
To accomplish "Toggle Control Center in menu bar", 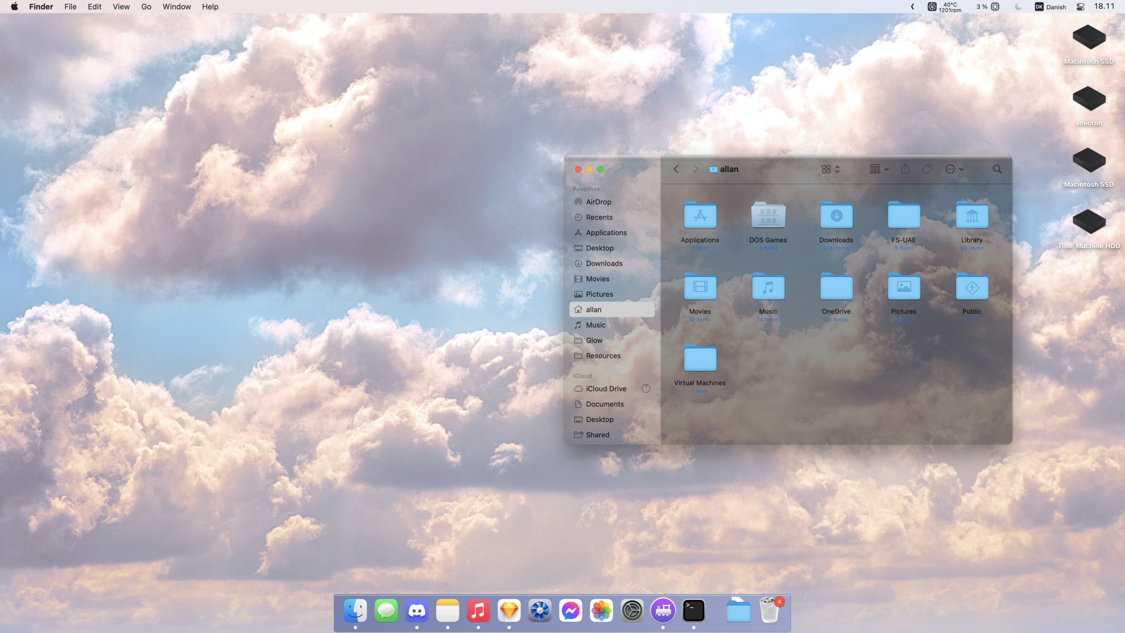I will 1081,7.
